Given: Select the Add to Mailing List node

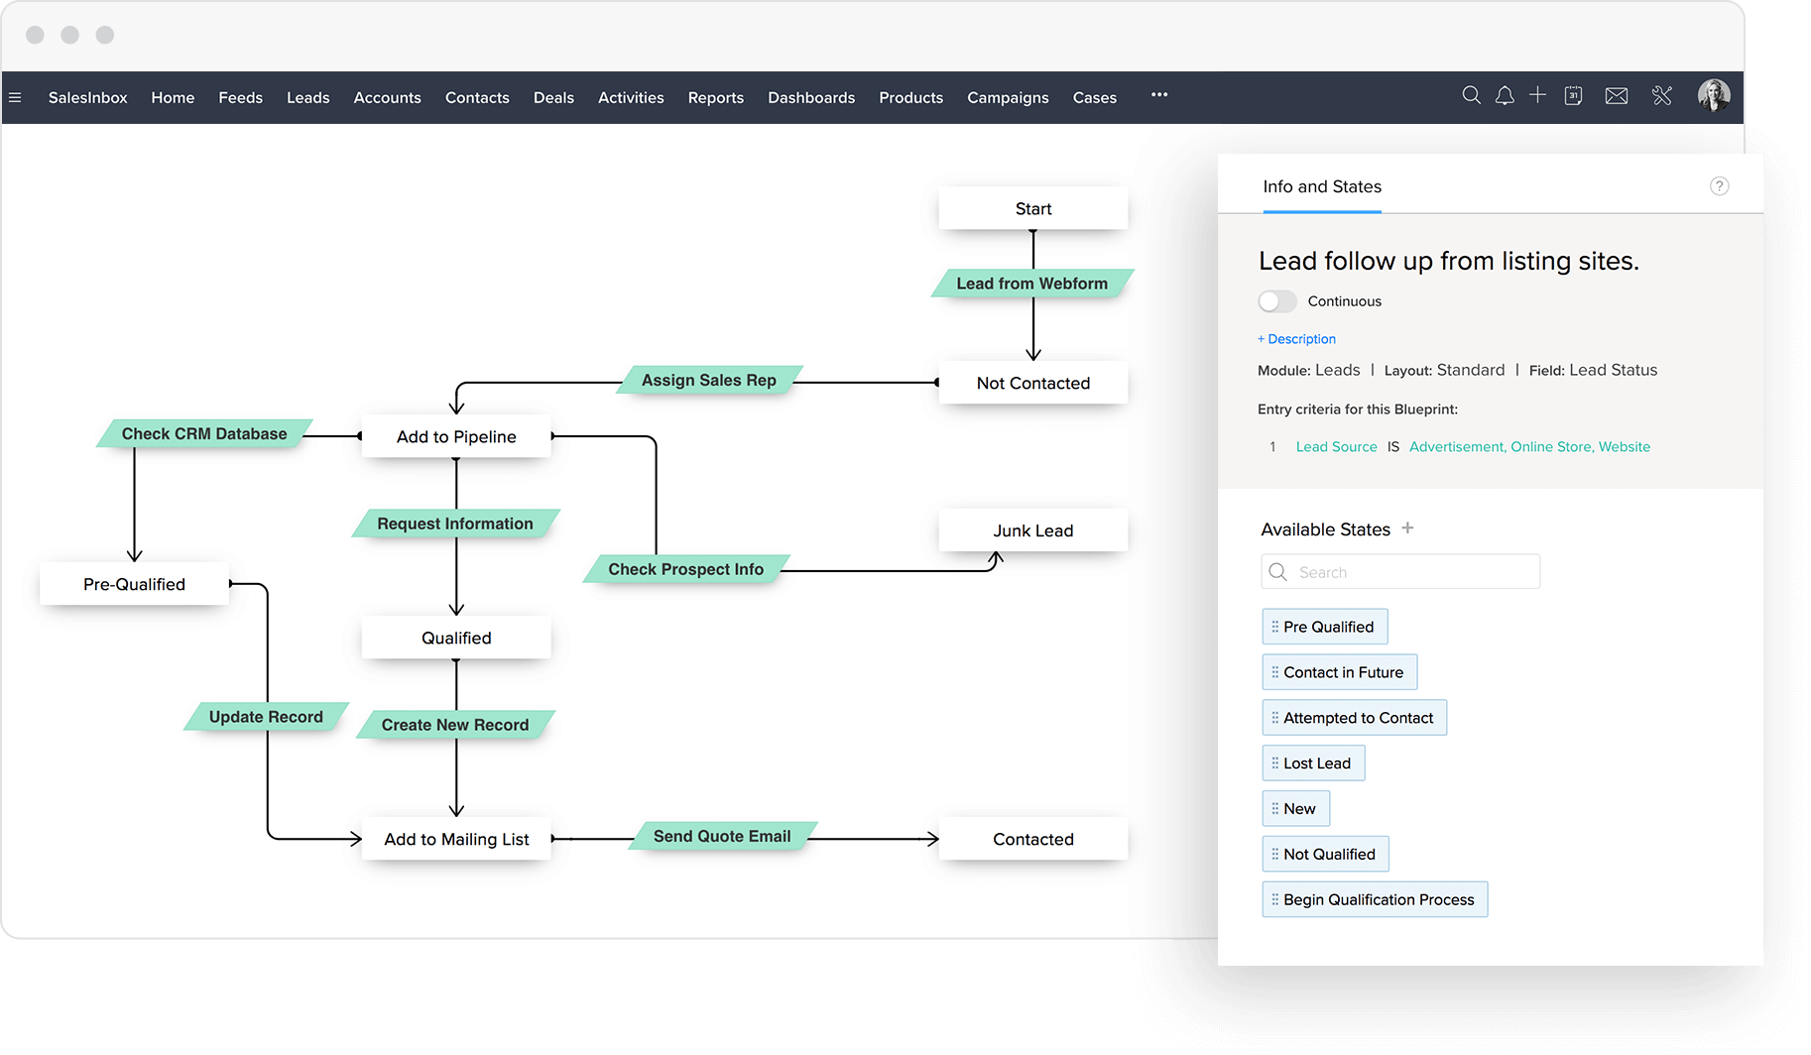Looking at the screenshot, I should tap(456, 839).
